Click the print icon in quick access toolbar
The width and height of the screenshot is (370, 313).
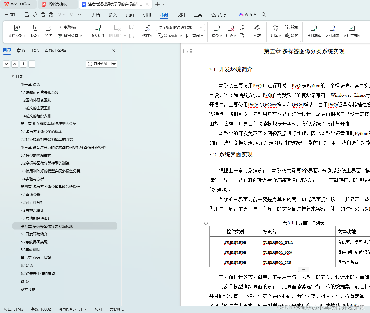42,14
